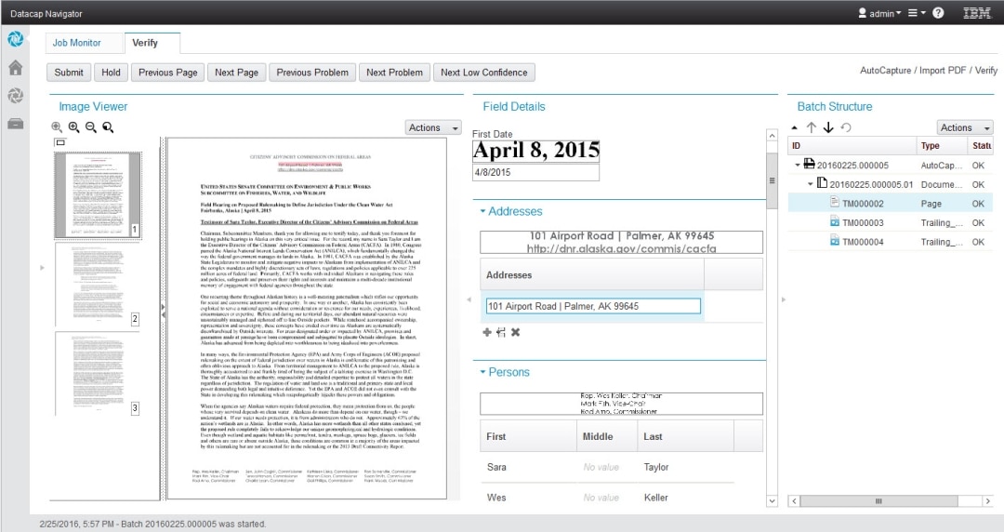This screenshot has height=532, width=1004.
Task: Delete the address row with X icon
Action: [515, 332]
